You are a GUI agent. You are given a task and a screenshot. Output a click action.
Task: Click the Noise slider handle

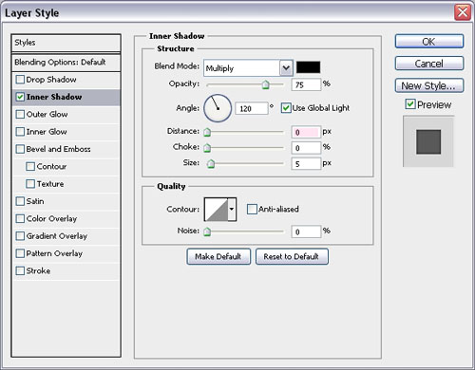[x=207, y=231]
